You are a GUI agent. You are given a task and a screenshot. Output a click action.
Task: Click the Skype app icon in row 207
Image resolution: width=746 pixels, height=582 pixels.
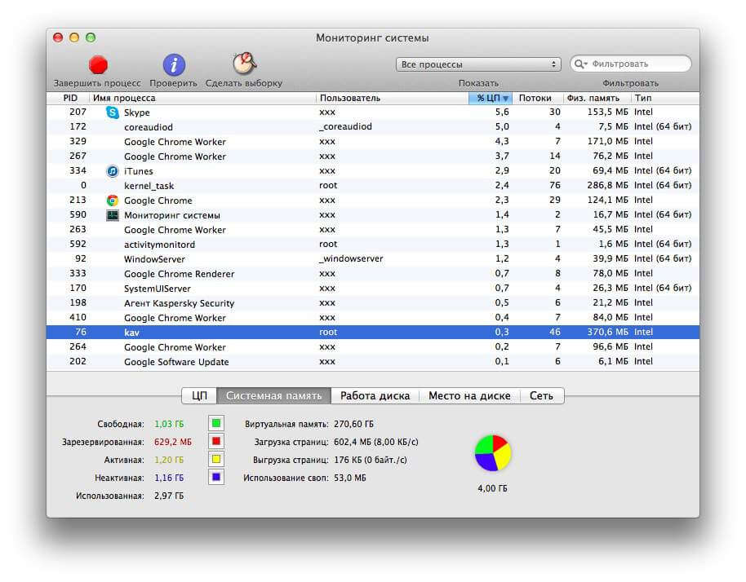coord(113,112)
